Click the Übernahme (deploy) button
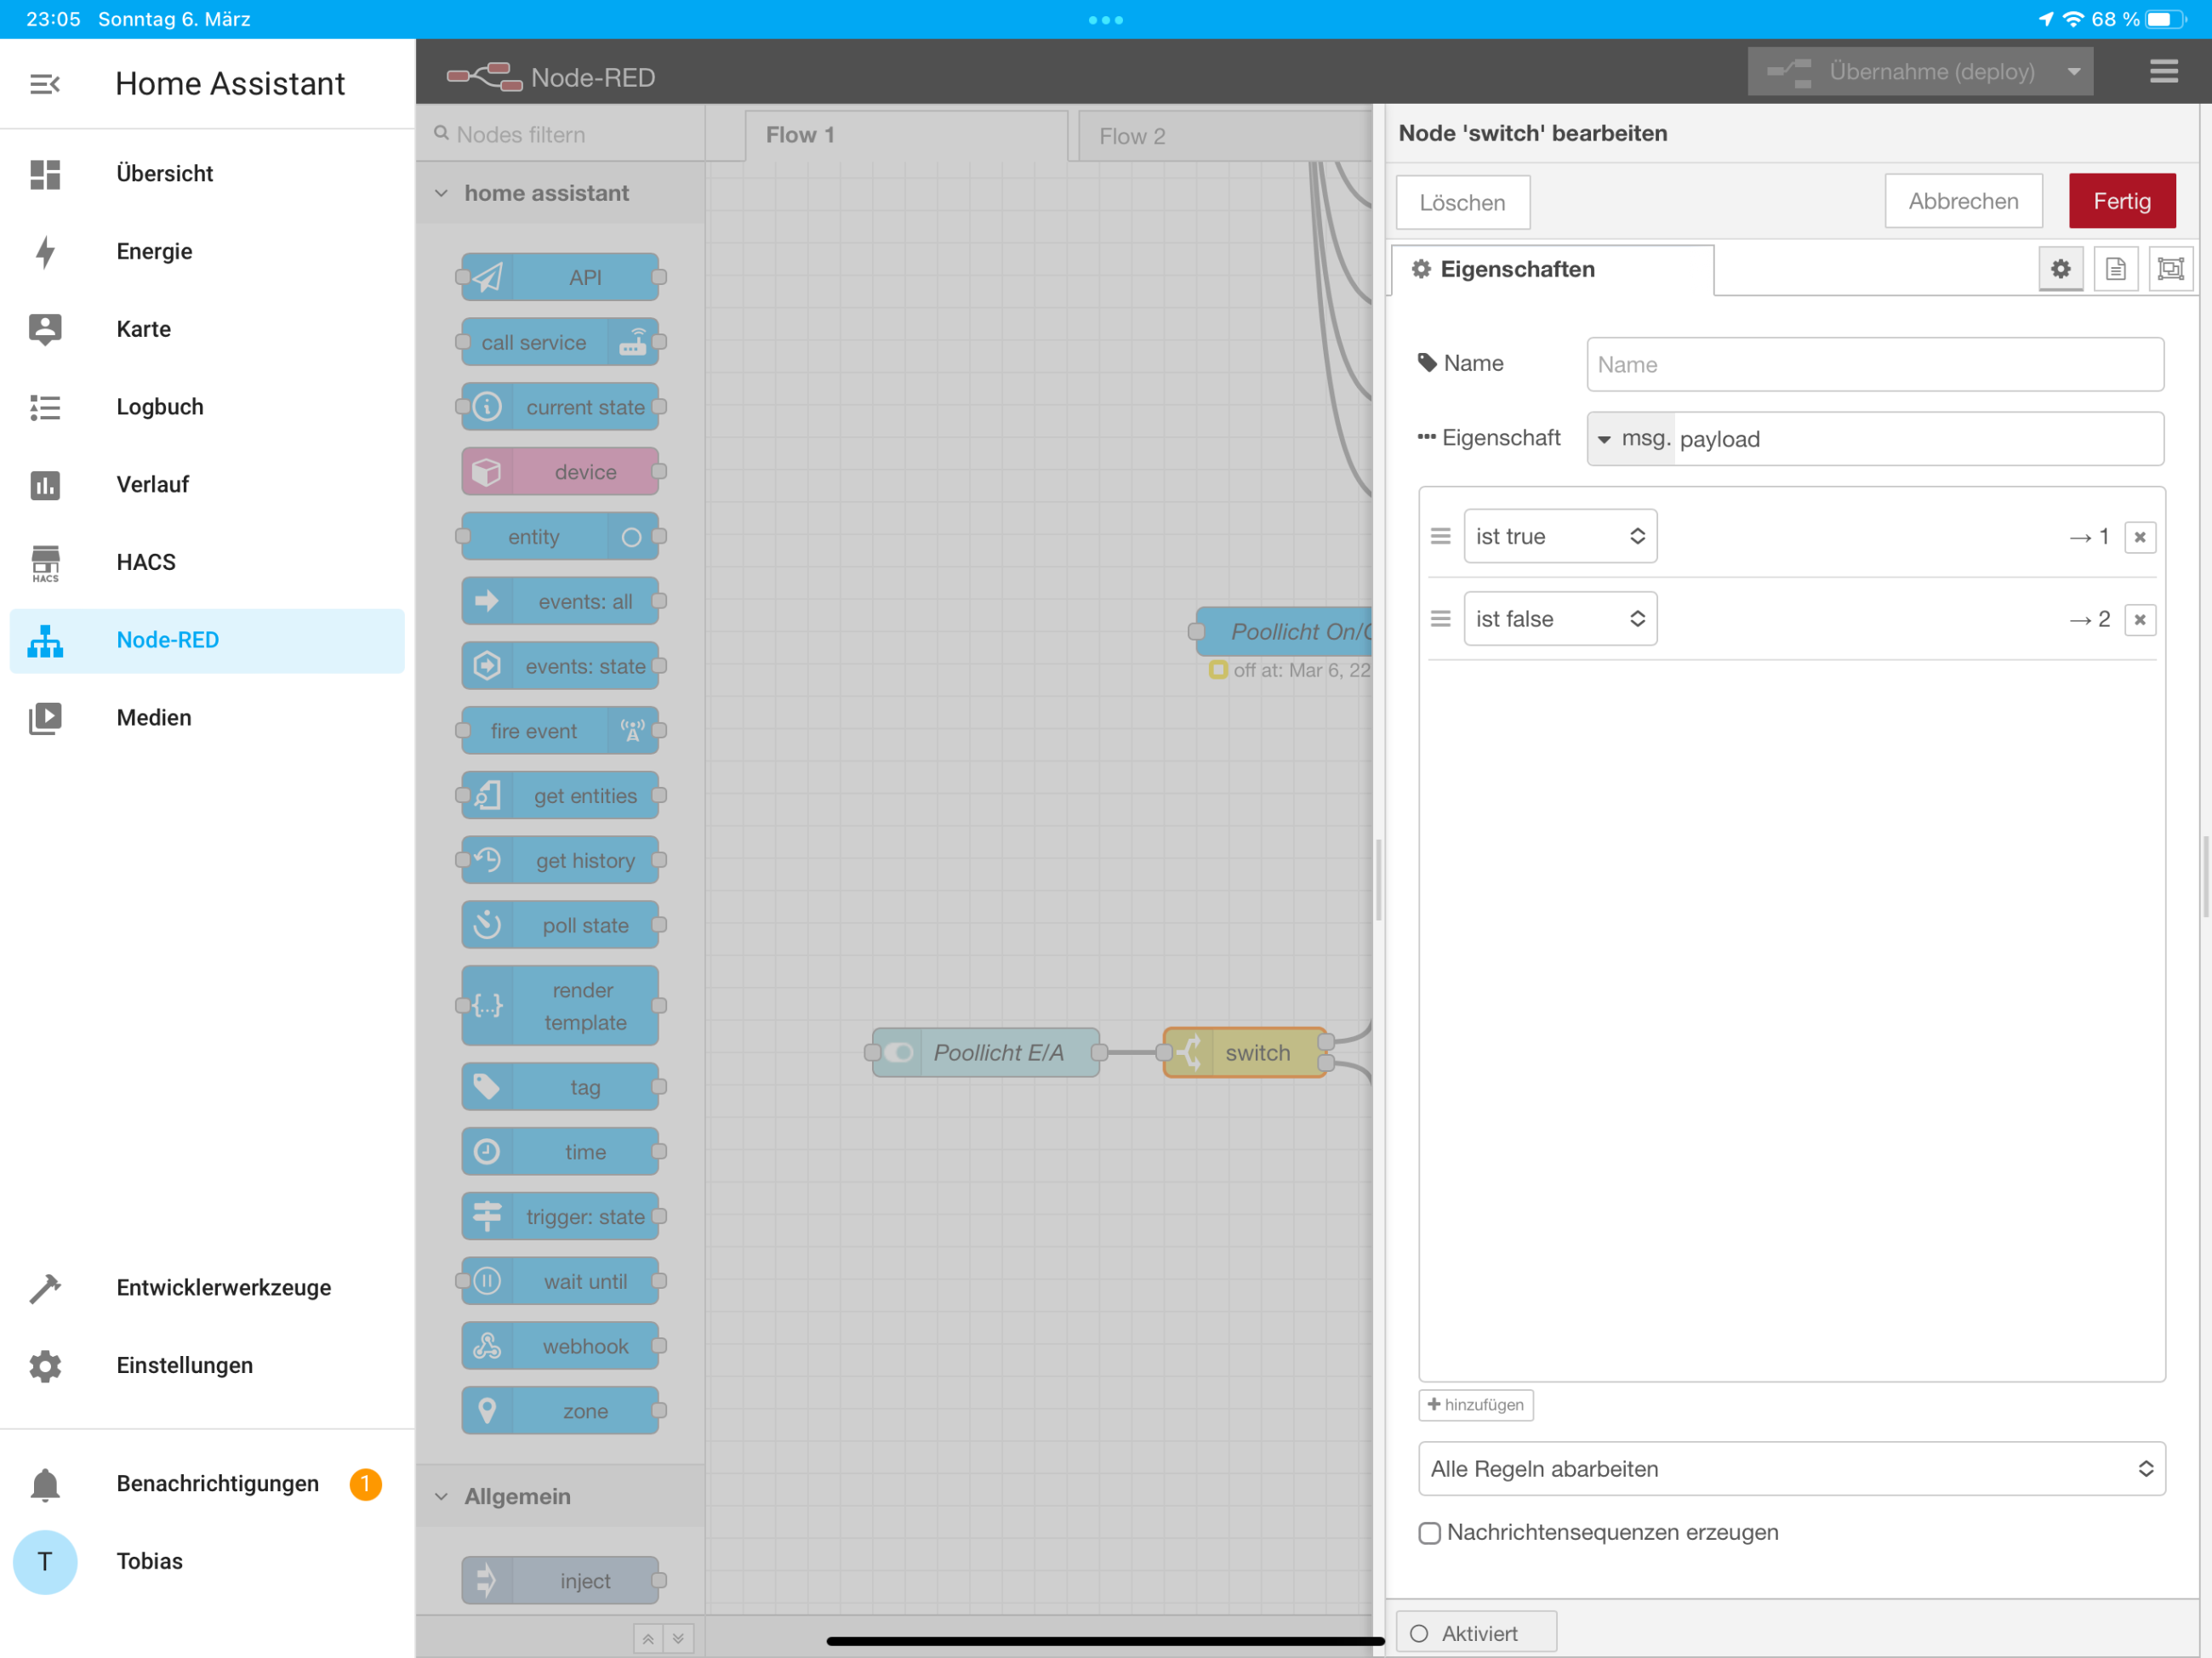Image resolution: width=2212 pixels, height=1658 pixels. tap(1902, 72)
